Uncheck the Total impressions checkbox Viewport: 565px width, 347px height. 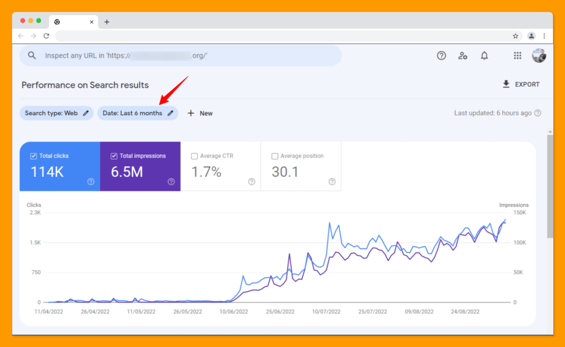click(114, 156)
